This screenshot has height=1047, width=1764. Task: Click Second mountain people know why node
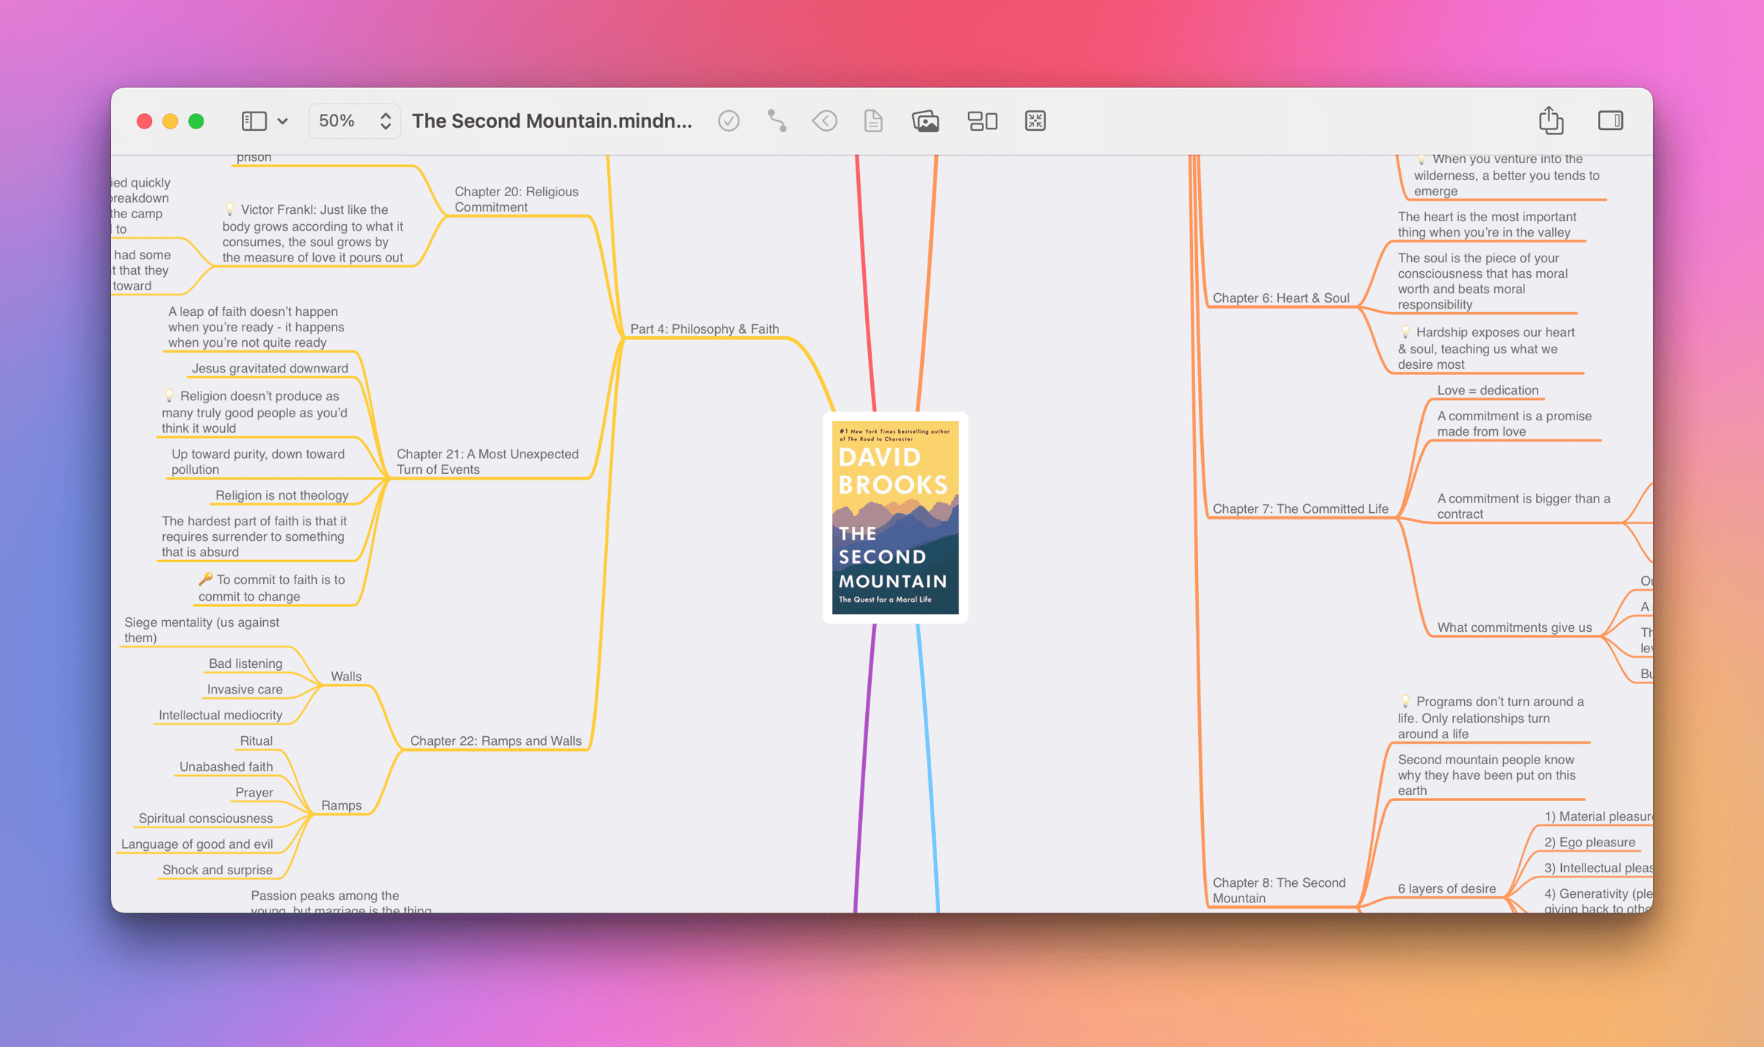[x=1486, y=775]
